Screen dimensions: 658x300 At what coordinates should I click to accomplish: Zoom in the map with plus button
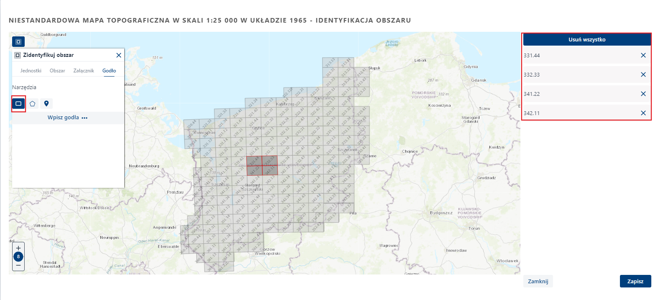(x=18, y=248)
